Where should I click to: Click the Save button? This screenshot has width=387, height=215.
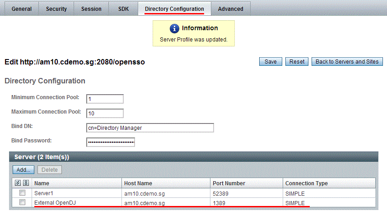coord(270,62)
